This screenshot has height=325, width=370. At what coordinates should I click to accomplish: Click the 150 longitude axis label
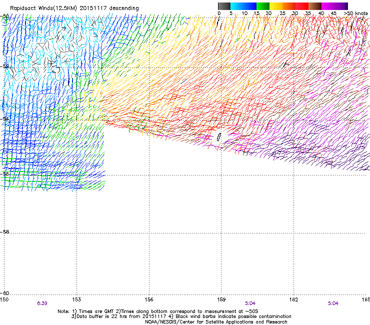[4, 299]
